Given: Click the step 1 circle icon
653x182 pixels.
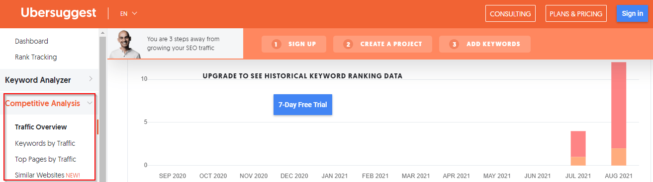Looking at the screenshot, I should 277,44.
